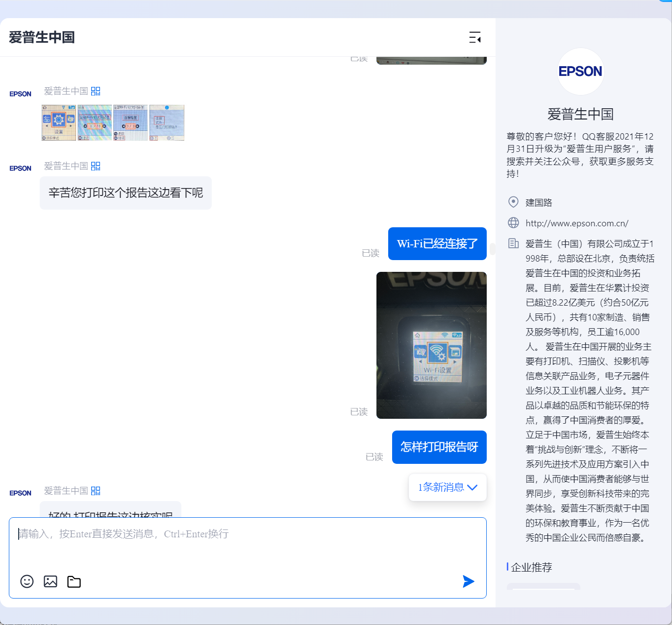This screenshot has width=672, height=625.
Task: Click 尊敬的客户您好 announcement text
Action: (580, 155)
